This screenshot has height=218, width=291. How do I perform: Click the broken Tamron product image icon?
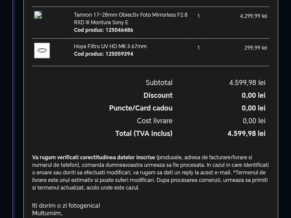pos(38,15)
